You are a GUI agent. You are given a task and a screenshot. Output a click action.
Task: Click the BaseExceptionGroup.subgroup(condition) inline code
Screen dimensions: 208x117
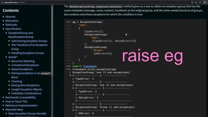96,6
